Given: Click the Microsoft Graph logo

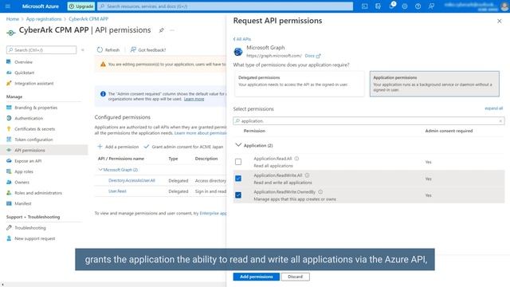Looking at the screenshot, I should click(x=238, y=51).
